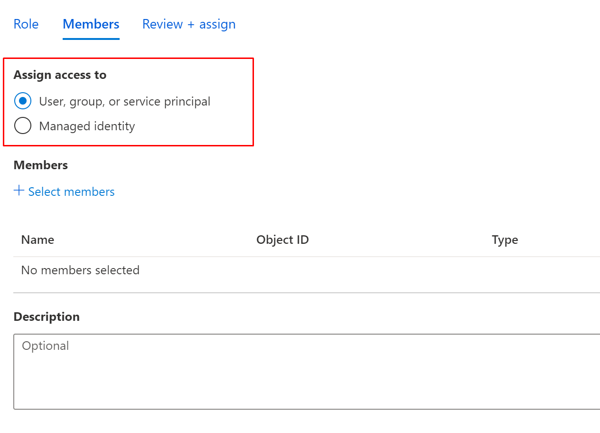This screenshot has width=600, height=433.
Task: Click the blue underline under Members tab
Action: coord(91,39)
